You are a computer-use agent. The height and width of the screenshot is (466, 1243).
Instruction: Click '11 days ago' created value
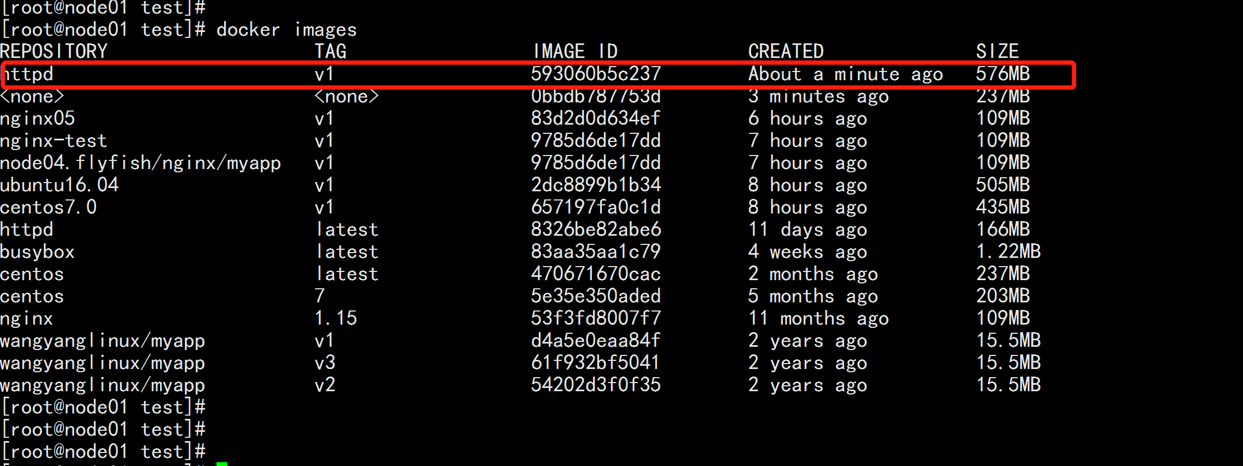tap(807, 229)
